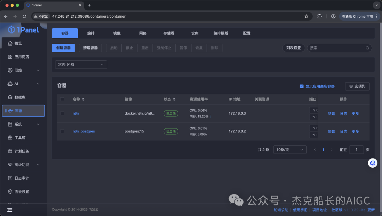Click the 清理容器 button
Image resolution: width=382 pixels, height=216 pixels.
(x=91, y=48)
